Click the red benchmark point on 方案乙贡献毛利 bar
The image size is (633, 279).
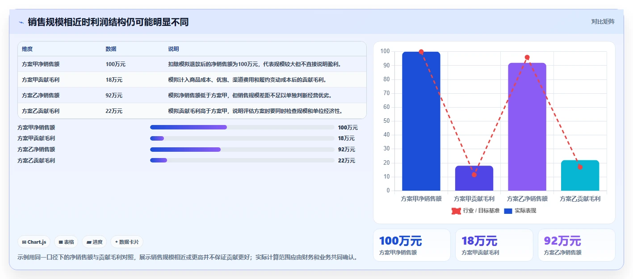(580, 167)
